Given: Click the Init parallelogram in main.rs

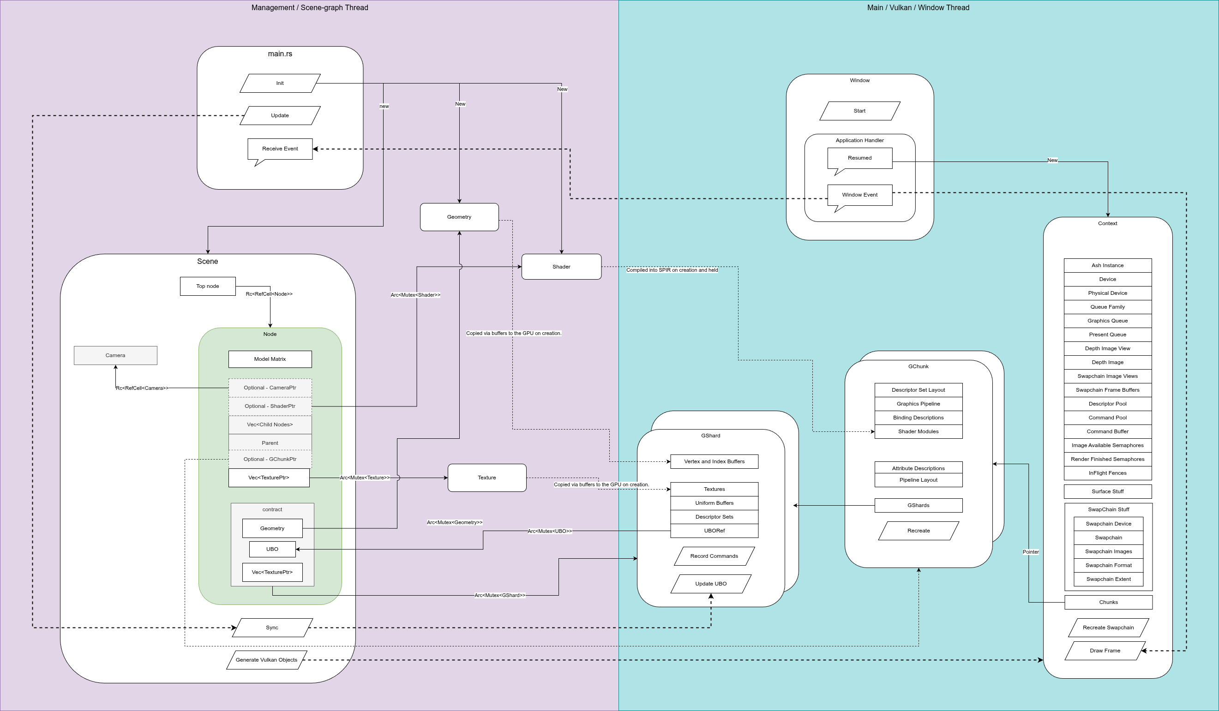Looking at the screenshot, I should tap(280, 83).
